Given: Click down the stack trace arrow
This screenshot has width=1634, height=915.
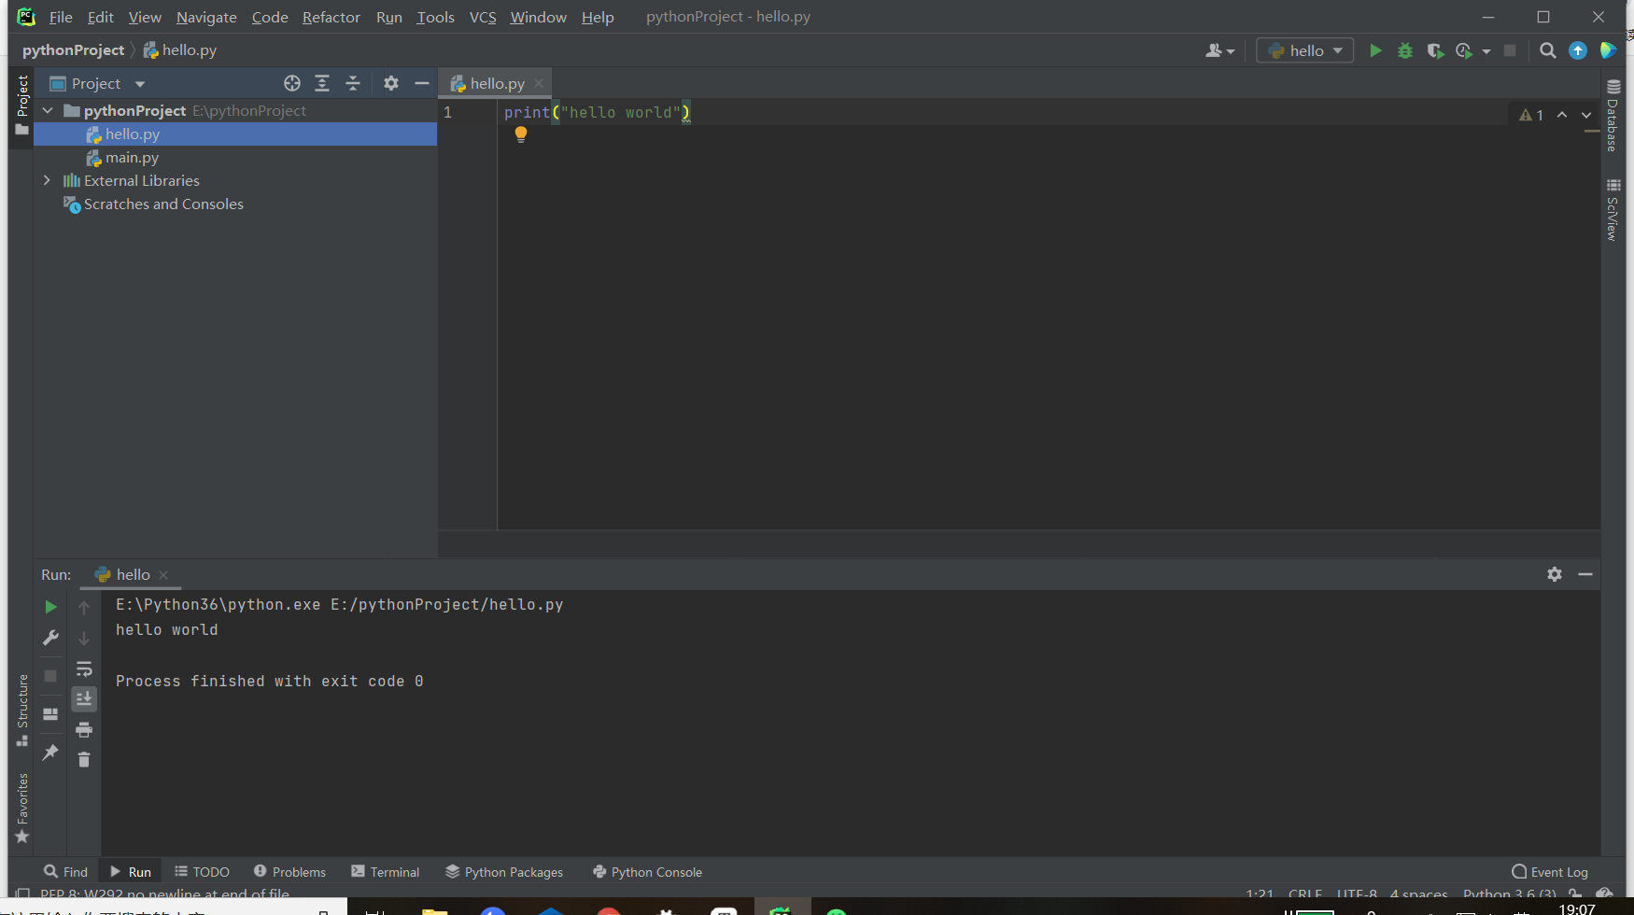Looking at the screenshot, I should [84, 639].
